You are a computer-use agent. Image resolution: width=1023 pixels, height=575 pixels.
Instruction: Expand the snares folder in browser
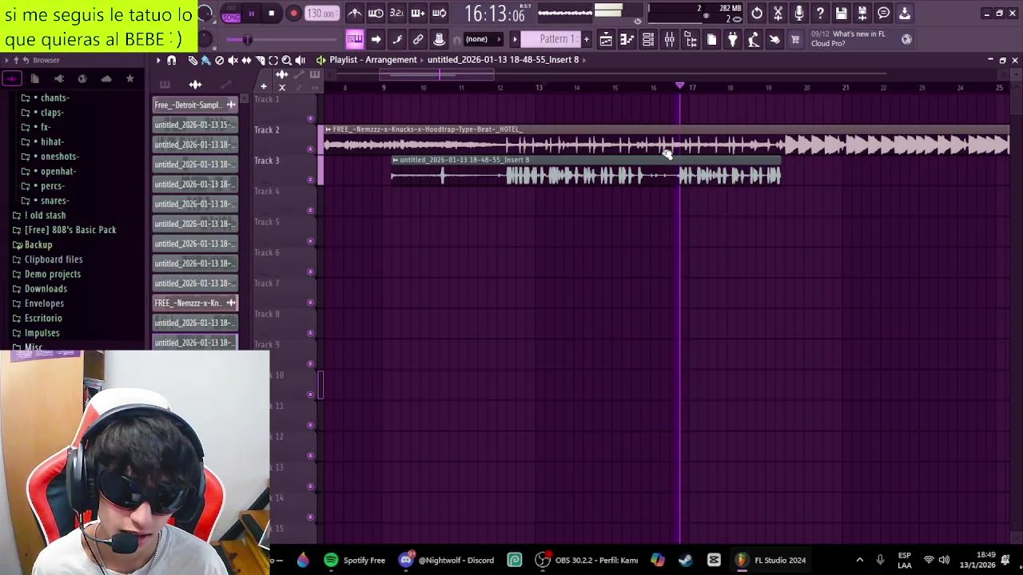[x=54, y=200]
